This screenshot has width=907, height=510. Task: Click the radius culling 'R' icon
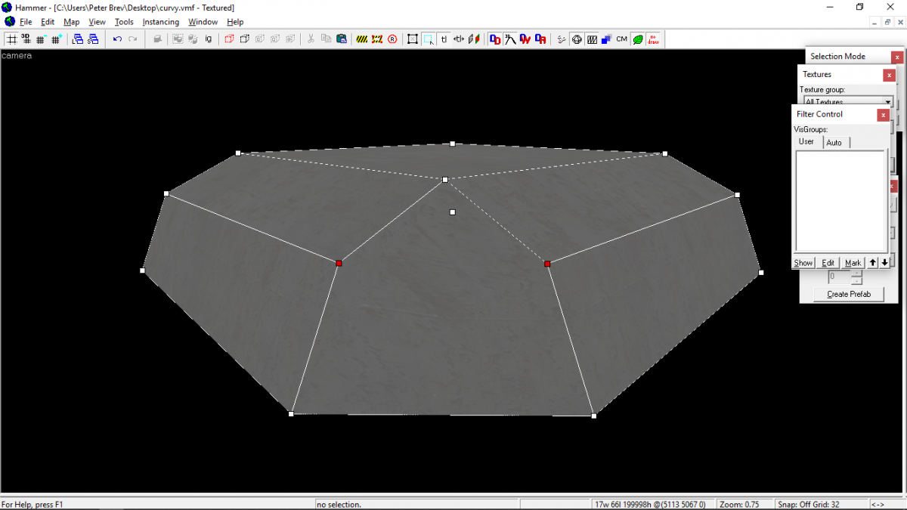pos(392,39)
